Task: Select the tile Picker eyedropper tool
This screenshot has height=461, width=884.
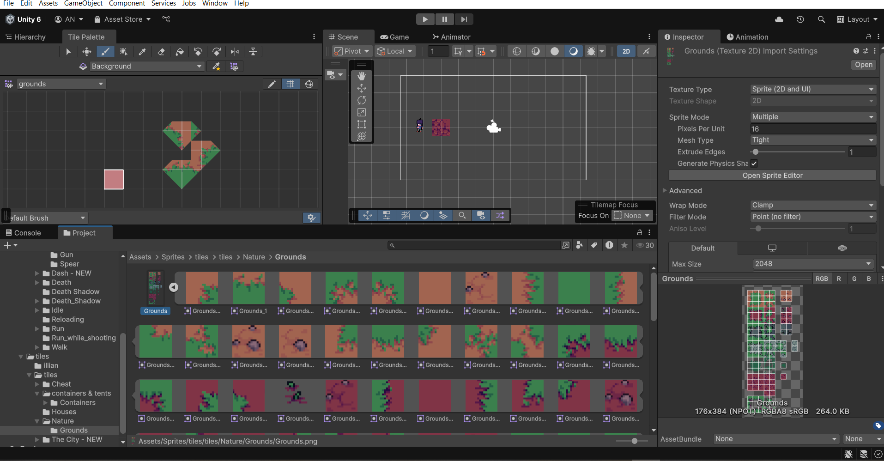Action: tap(142, 51)
